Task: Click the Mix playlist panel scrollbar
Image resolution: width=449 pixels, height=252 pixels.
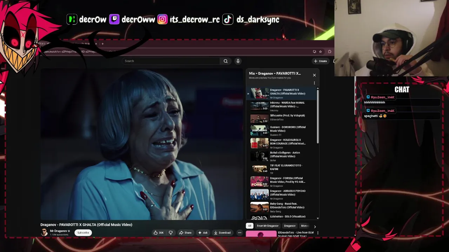Action: tap(318, 117)
